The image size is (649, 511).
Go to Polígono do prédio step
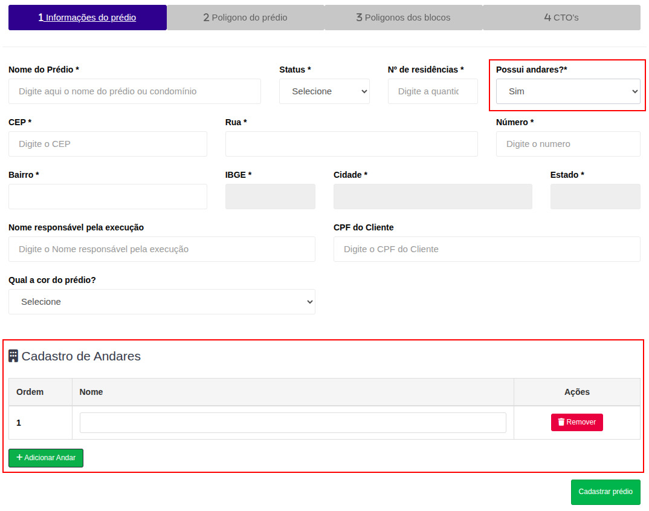pyautogui.click(x=245, y=18)
